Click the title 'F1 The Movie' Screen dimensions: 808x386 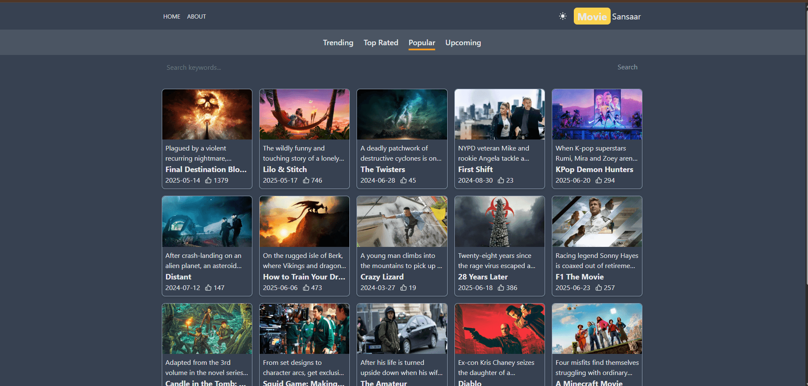click(580, 277)
